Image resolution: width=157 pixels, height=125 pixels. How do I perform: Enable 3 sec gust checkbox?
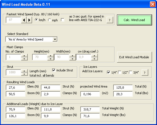click(62, 20)
